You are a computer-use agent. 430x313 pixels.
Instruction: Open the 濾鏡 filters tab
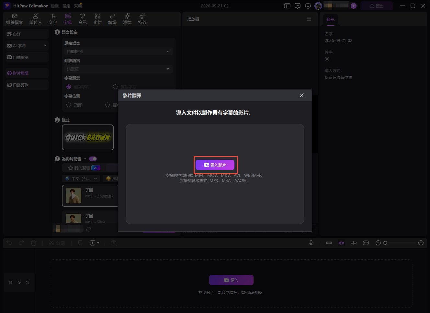[x=127, y=19]
